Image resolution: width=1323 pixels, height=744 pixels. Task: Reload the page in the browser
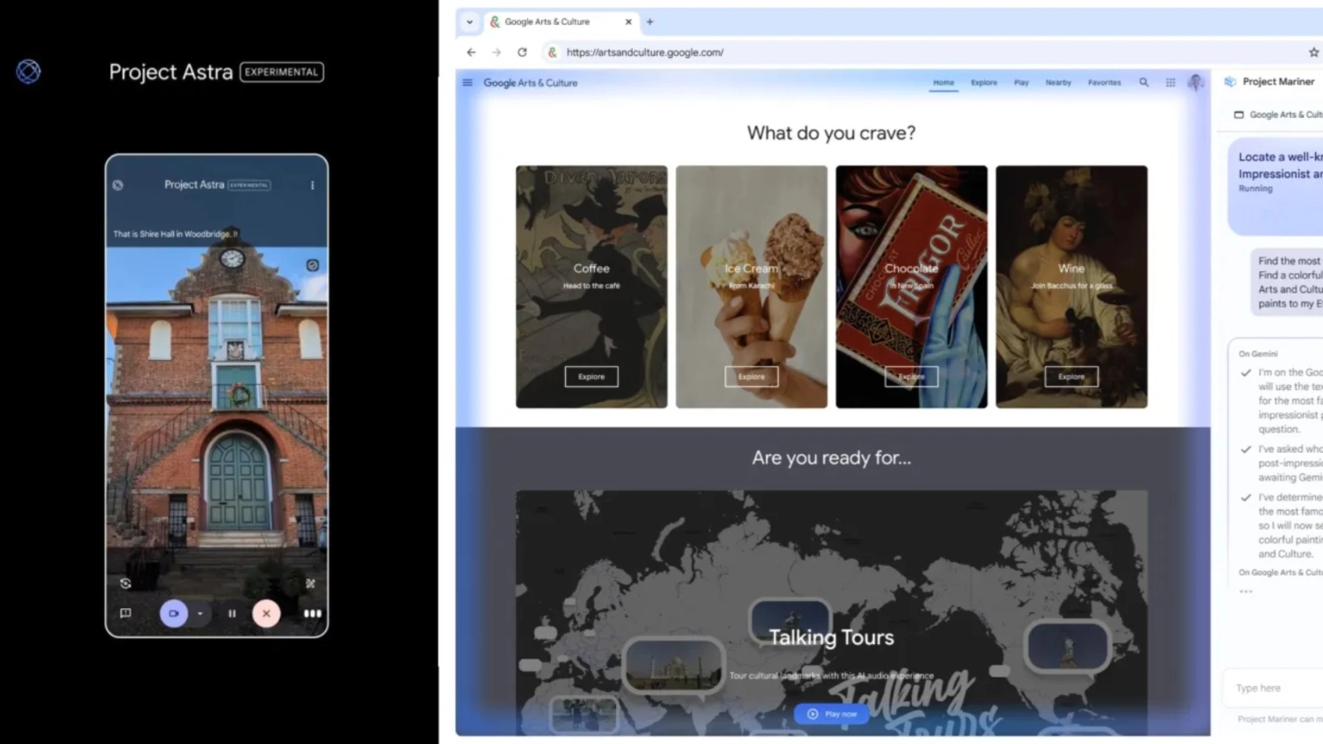(522, 53)
